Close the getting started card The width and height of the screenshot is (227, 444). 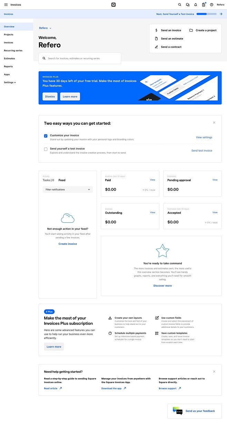tap(214, 123)
